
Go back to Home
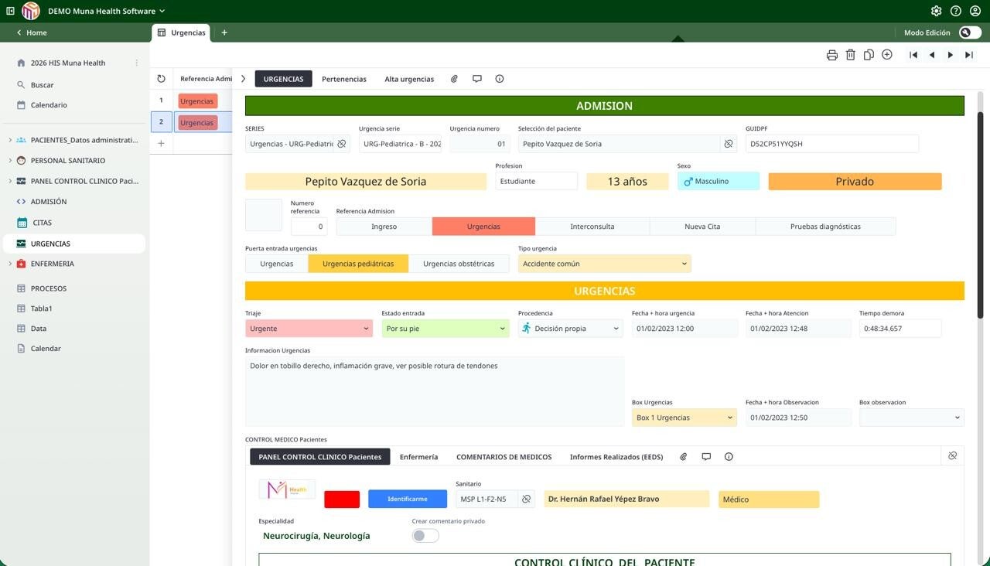32,32
